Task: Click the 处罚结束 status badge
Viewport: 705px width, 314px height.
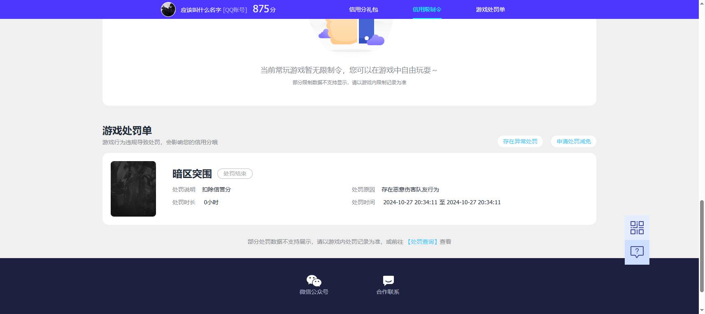Action: (235, 174)
